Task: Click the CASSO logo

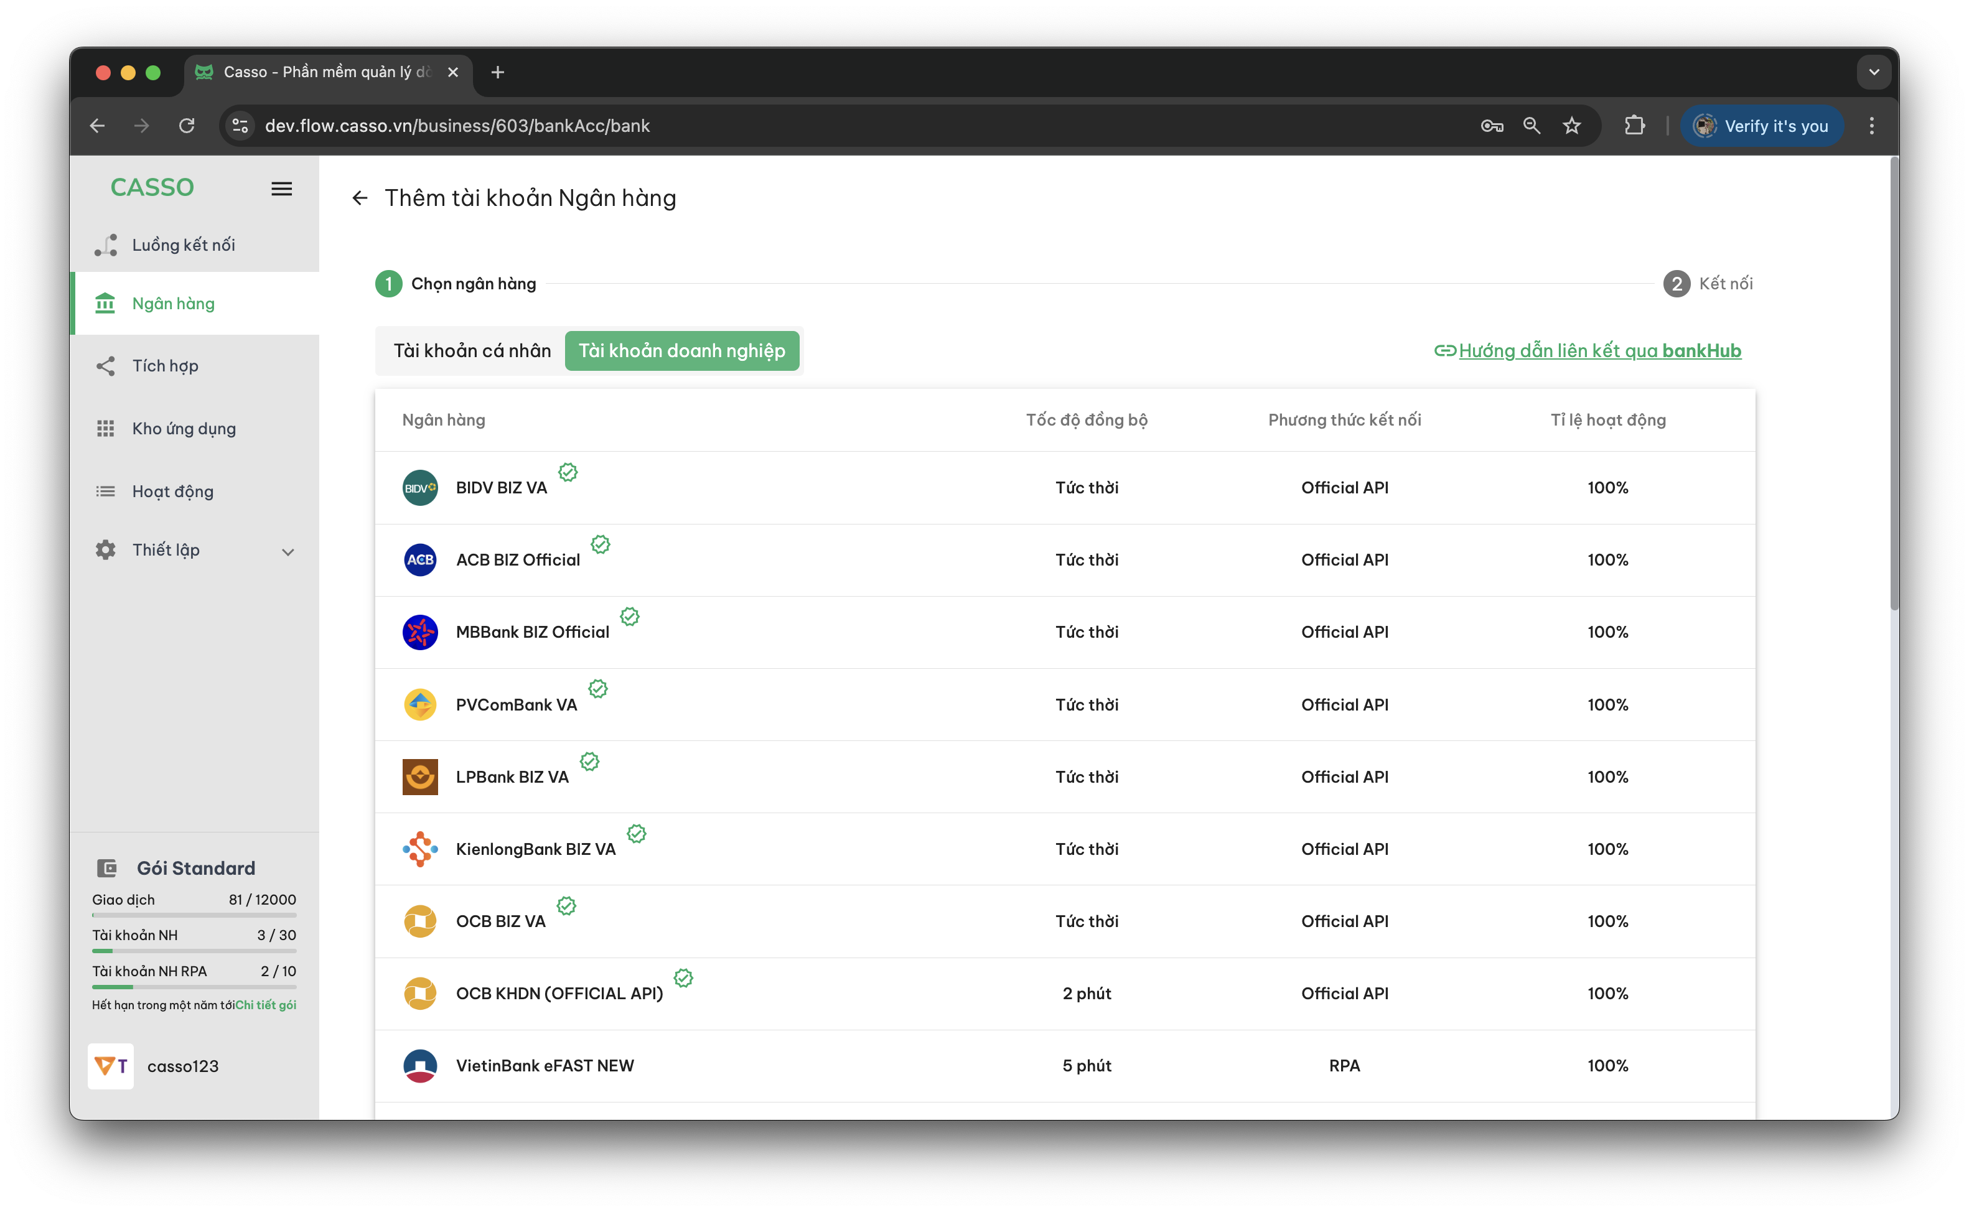Action: [152, 187]
